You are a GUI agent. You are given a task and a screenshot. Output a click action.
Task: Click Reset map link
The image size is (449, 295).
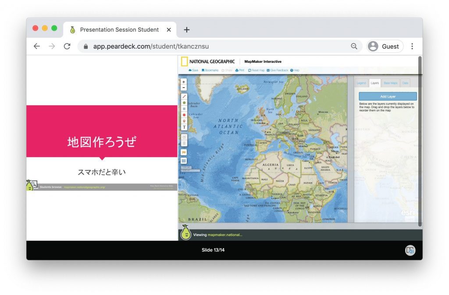point(257,70)
